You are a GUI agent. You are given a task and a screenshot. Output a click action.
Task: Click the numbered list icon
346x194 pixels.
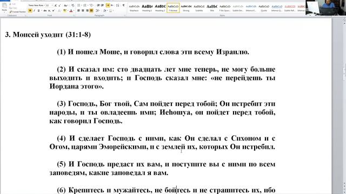click(85, 5)
